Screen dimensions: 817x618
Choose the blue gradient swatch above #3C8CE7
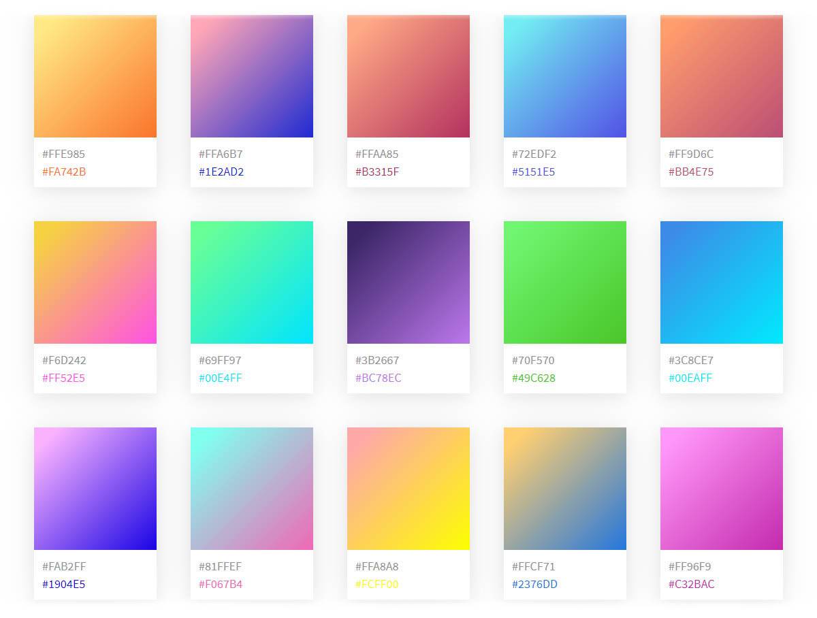pyautogui.click(x=722, y=282)
